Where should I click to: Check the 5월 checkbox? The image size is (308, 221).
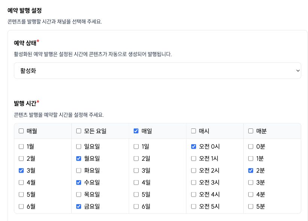(x=21, y=194)
